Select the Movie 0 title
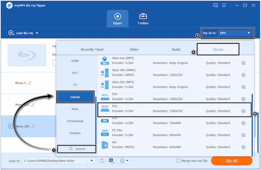This screenshot has height=170, width=261. coord(20,83)
